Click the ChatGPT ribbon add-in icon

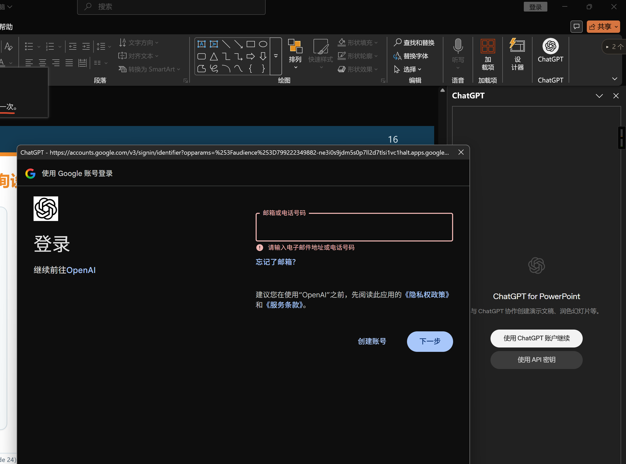point(550,50)
